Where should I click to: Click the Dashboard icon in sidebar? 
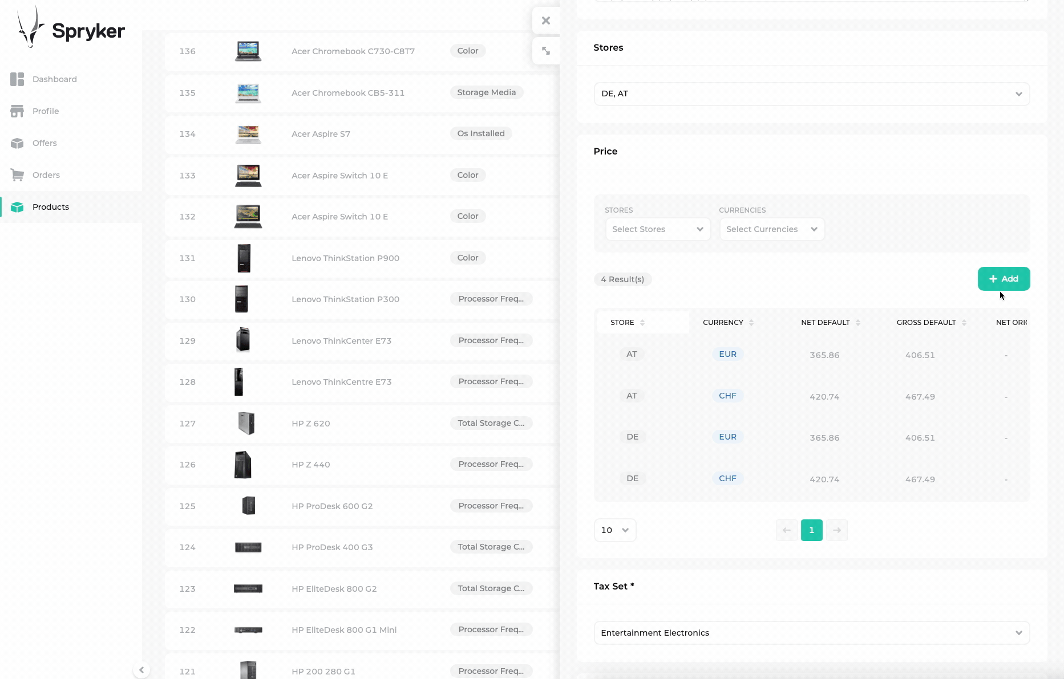(17, 79)
